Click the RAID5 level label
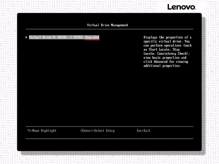Viewport: 219px width, 164px height. [63, 37]
